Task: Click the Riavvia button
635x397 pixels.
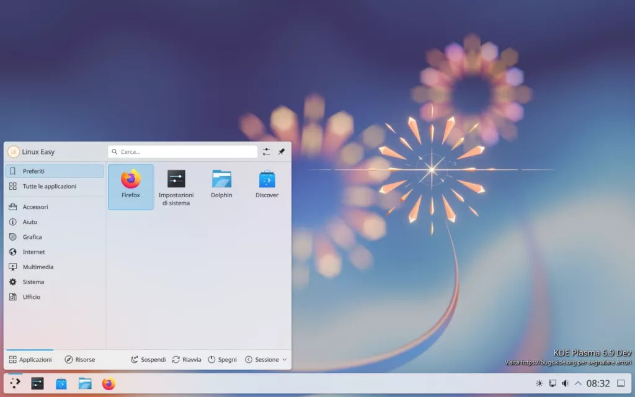Action: (187, 359)
